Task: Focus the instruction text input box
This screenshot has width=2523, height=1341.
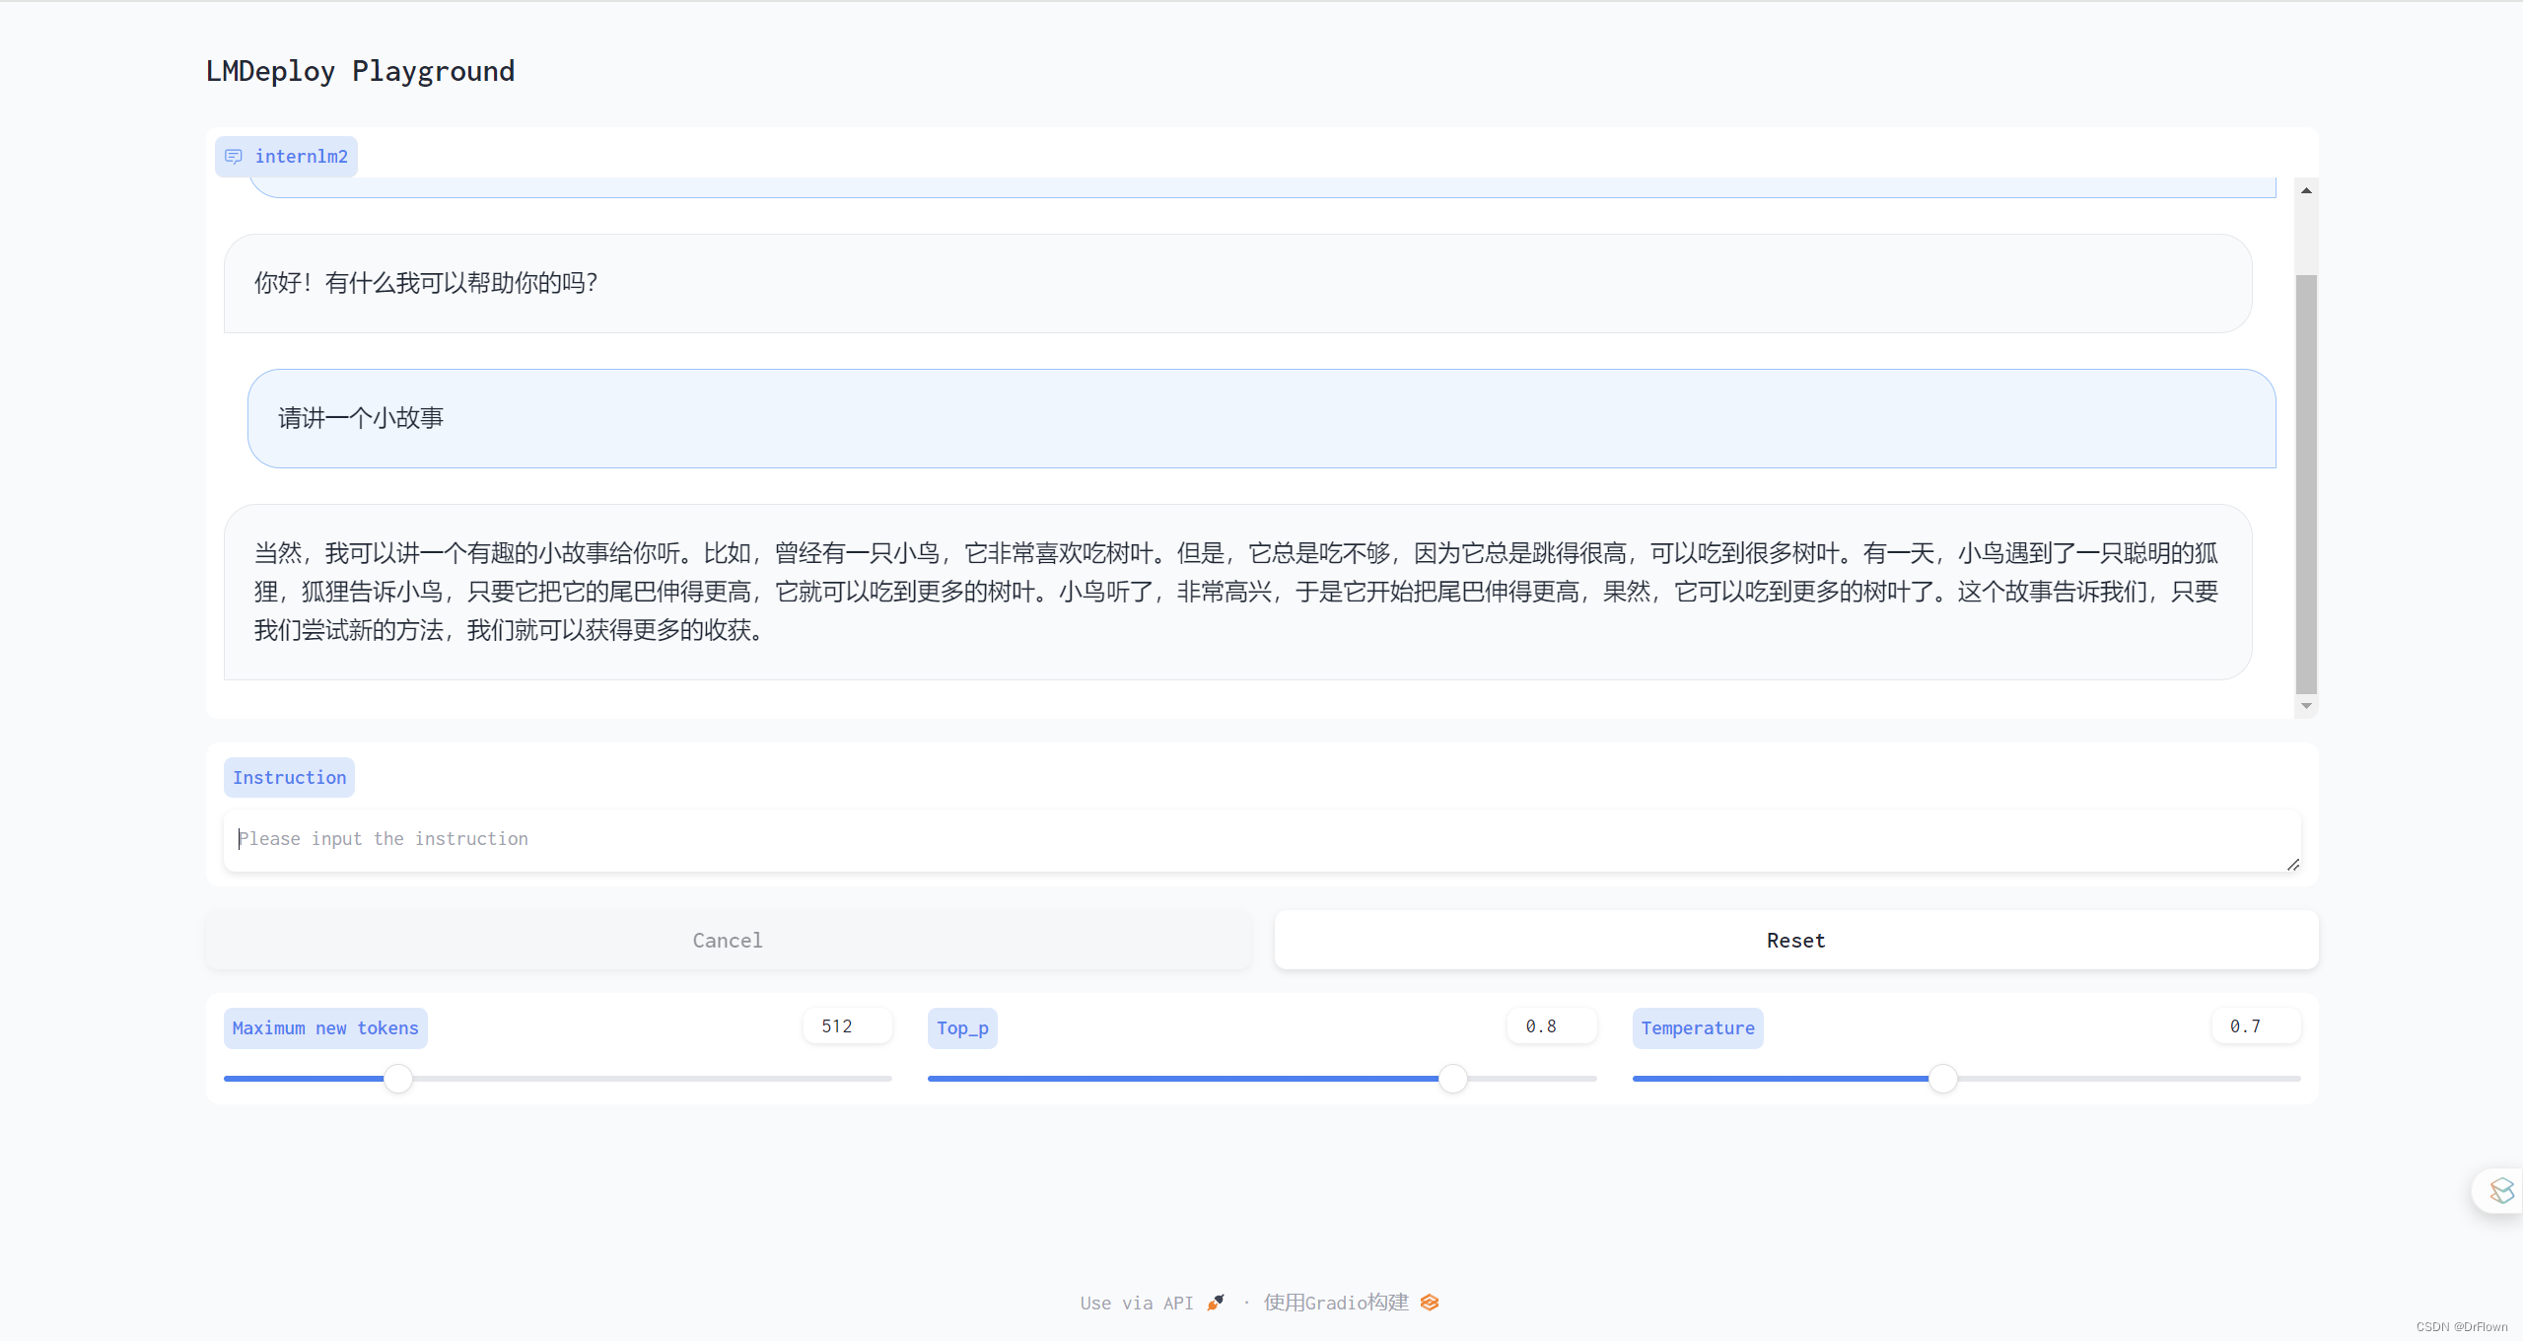Action: (1262, 840)
